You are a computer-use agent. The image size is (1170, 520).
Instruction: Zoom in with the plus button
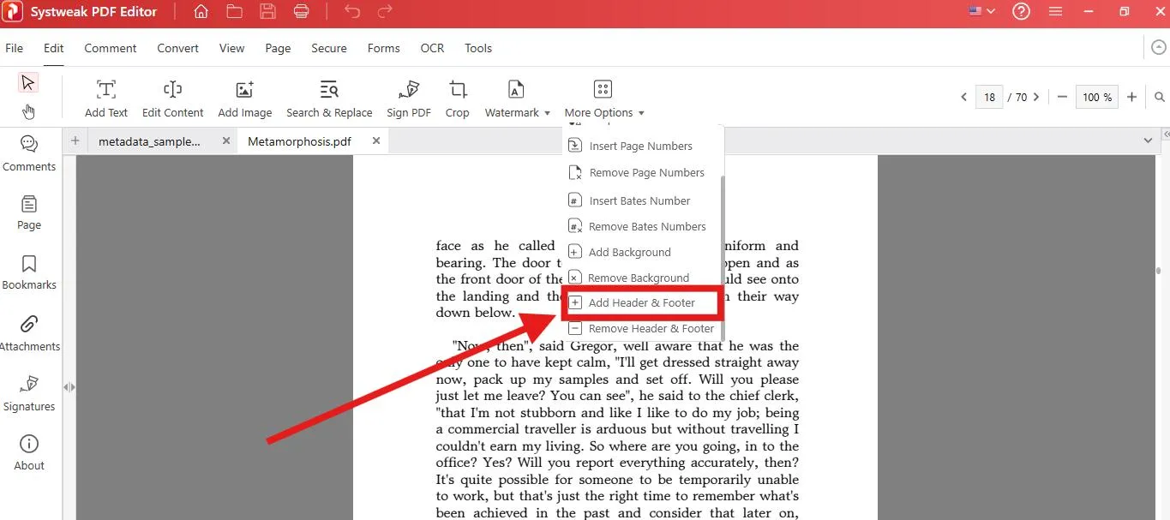point(1131,98)
